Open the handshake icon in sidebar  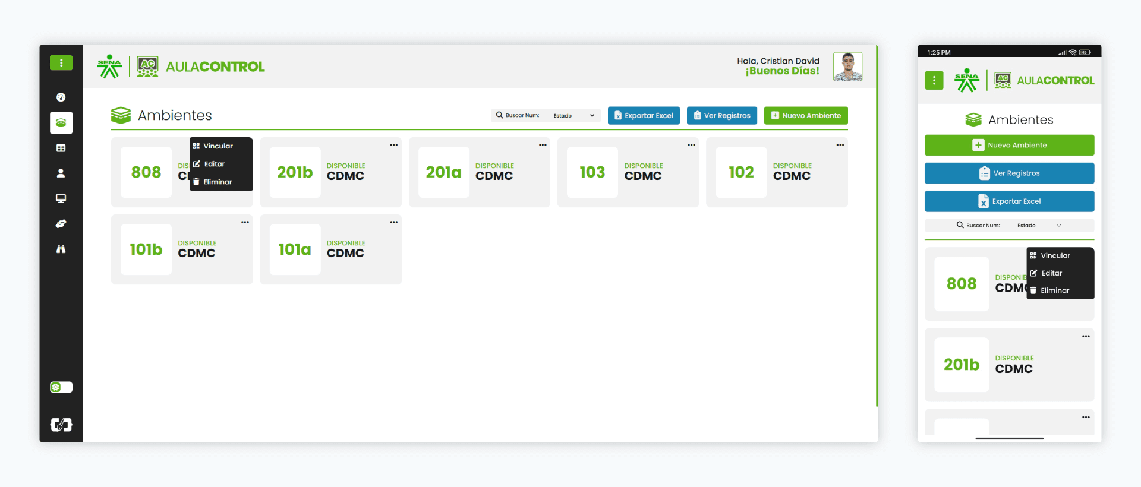(x=61, y=224)
